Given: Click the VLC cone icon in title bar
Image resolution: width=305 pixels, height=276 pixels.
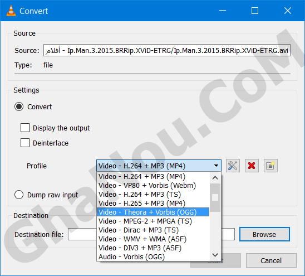Looking at the screenshot, I should pyautogui.click(x=11, y=11).
